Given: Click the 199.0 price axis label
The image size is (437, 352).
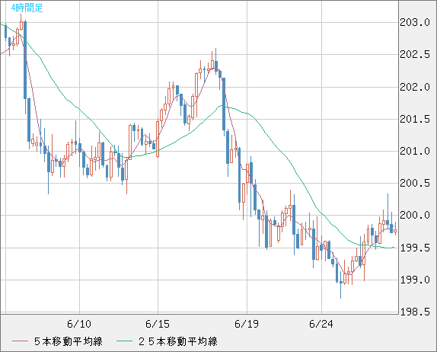Looking at the screenshot, I should click(415, 280).
